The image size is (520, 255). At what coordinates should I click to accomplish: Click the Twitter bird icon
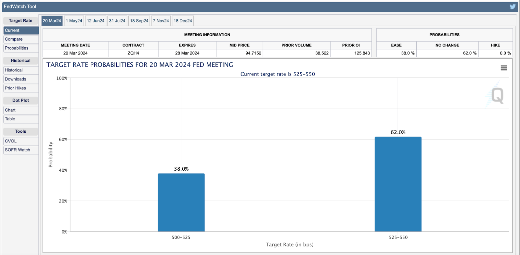513,6
